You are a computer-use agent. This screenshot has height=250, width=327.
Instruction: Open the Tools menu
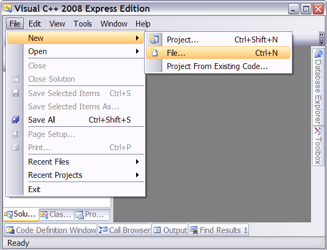[82, 24]
